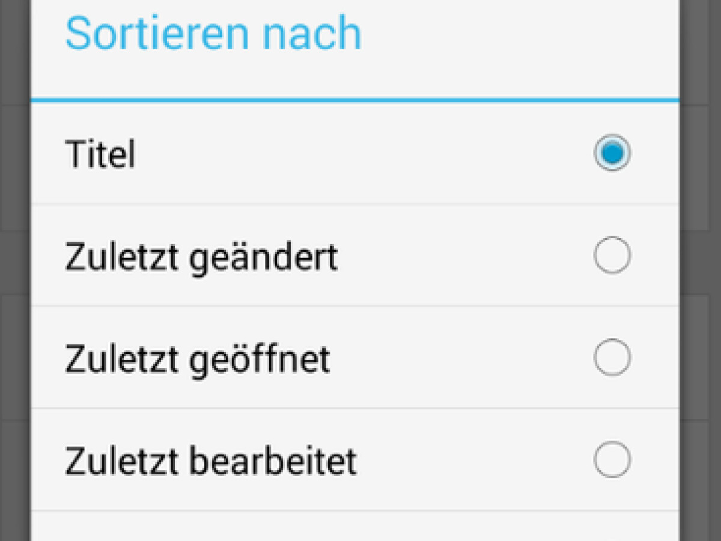Select the Titel radio button
Screen dimensions: 721x541
pyautogui.click(x=612, y=153)
